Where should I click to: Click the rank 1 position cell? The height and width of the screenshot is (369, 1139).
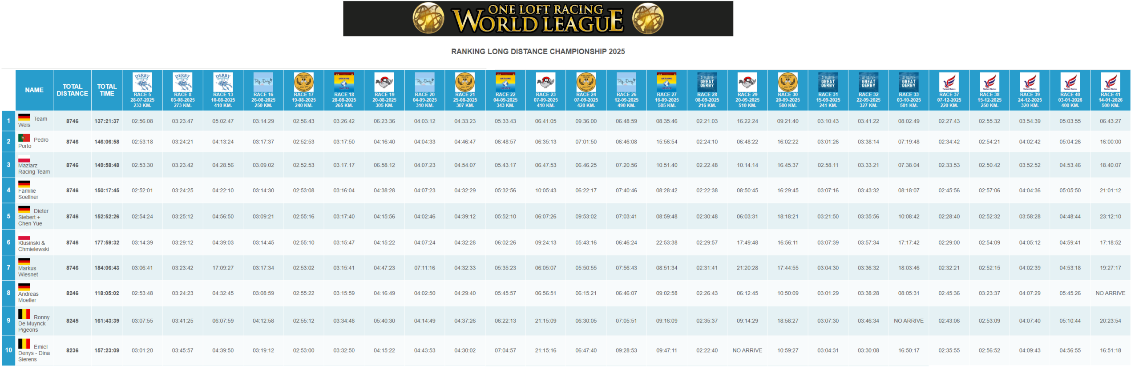coord(8,121)
